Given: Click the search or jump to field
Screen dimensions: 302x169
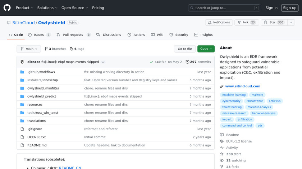Looking at the screenshot, I should pyautogui.click(x=224, y=8).
